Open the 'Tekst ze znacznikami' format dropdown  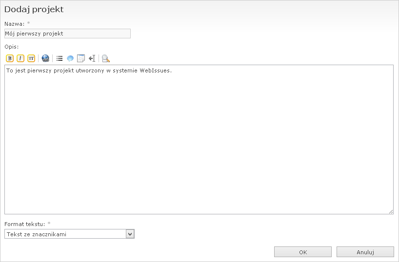65,234
